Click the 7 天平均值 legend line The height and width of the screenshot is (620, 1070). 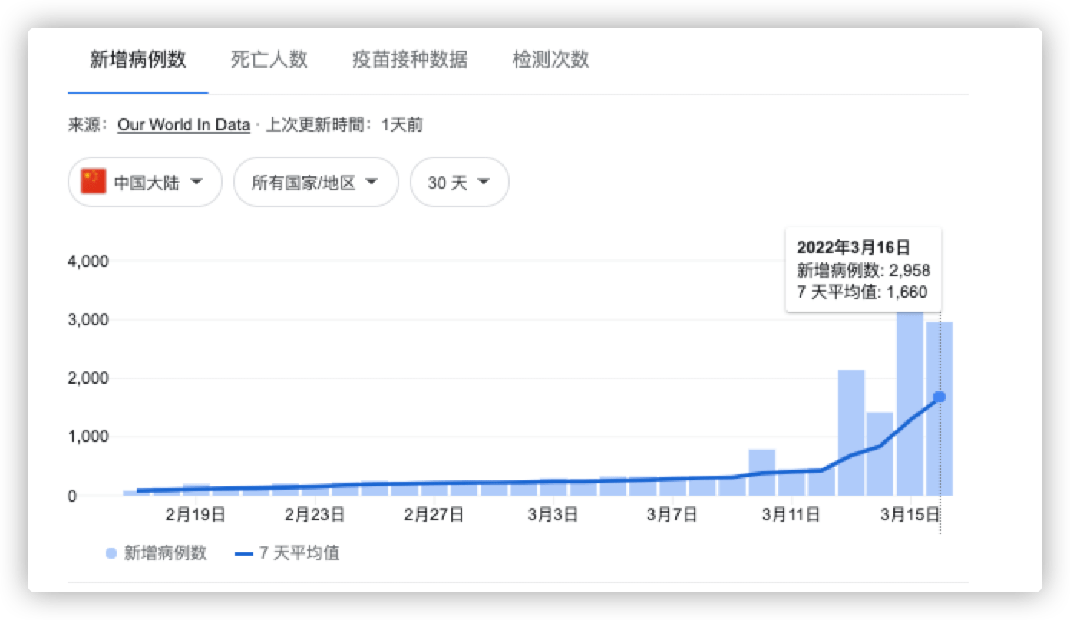pos(243,553)
